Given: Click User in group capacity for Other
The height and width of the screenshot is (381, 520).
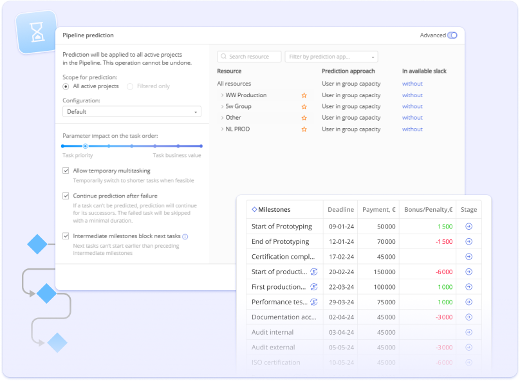Looking at the screenshot, I should (x=351, y=118).
